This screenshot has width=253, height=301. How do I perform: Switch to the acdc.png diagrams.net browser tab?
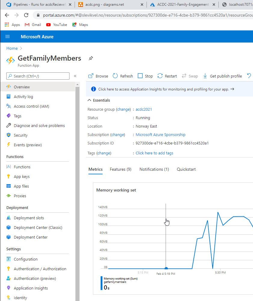click(x=111, y=5)
